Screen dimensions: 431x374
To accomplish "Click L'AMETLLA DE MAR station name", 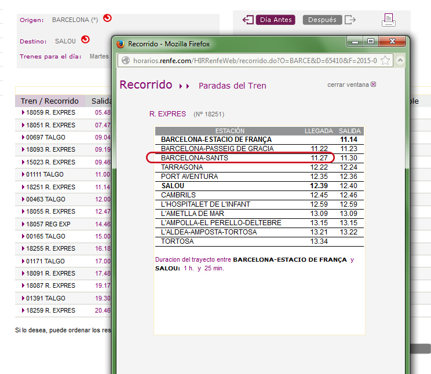I will (x=192, y=214).
